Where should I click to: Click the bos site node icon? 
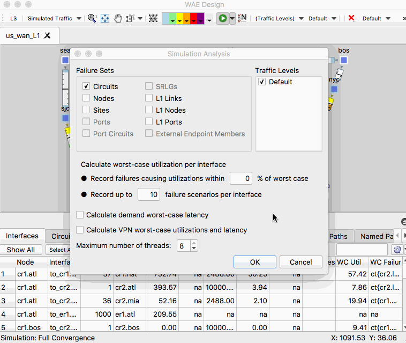pos(344,60)
